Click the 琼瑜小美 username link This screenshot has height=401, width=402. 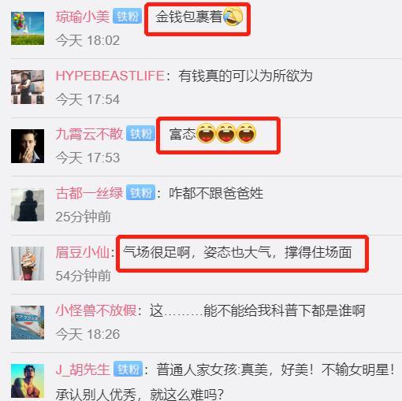83,17
